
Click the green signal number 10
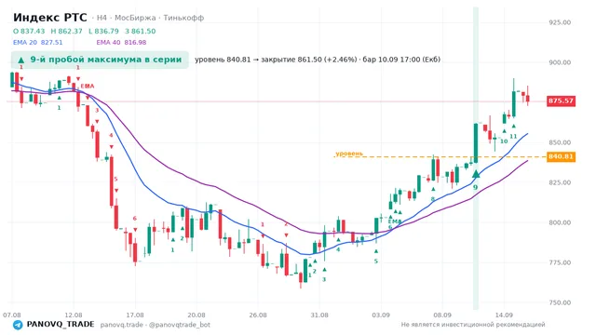tap(504, 141)
